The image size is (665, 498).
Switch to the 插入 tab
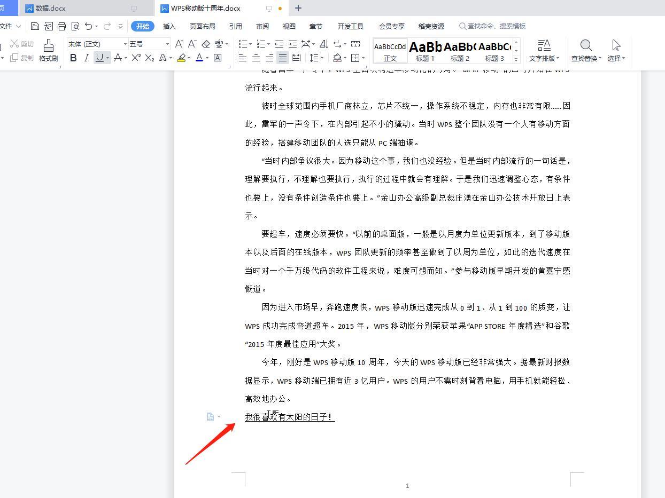point(169,26)
